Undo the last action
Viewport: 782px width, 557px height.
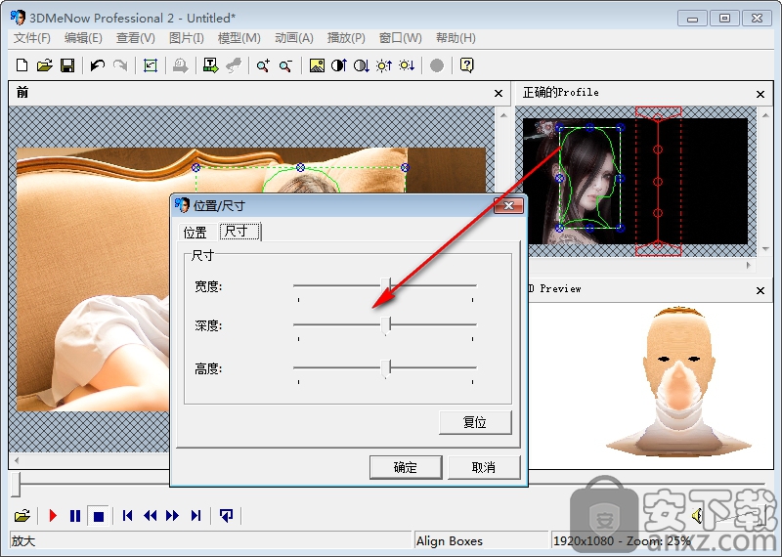[97, 65]
